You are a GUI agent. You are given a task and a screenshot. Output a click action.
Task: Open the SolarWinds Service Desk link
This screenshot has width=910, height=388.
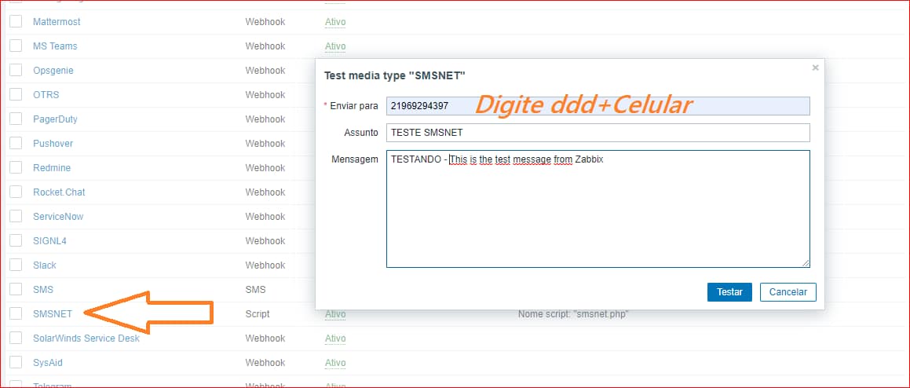click(x=86, y=339)
